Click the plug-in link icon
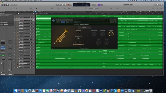 [115, 22]
